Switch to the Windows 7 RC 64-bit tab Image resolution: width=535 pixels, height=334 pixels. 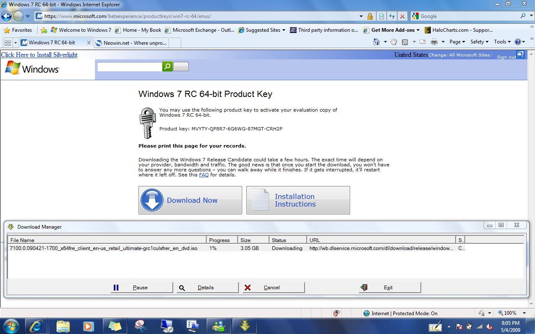(x=52, y=43)
